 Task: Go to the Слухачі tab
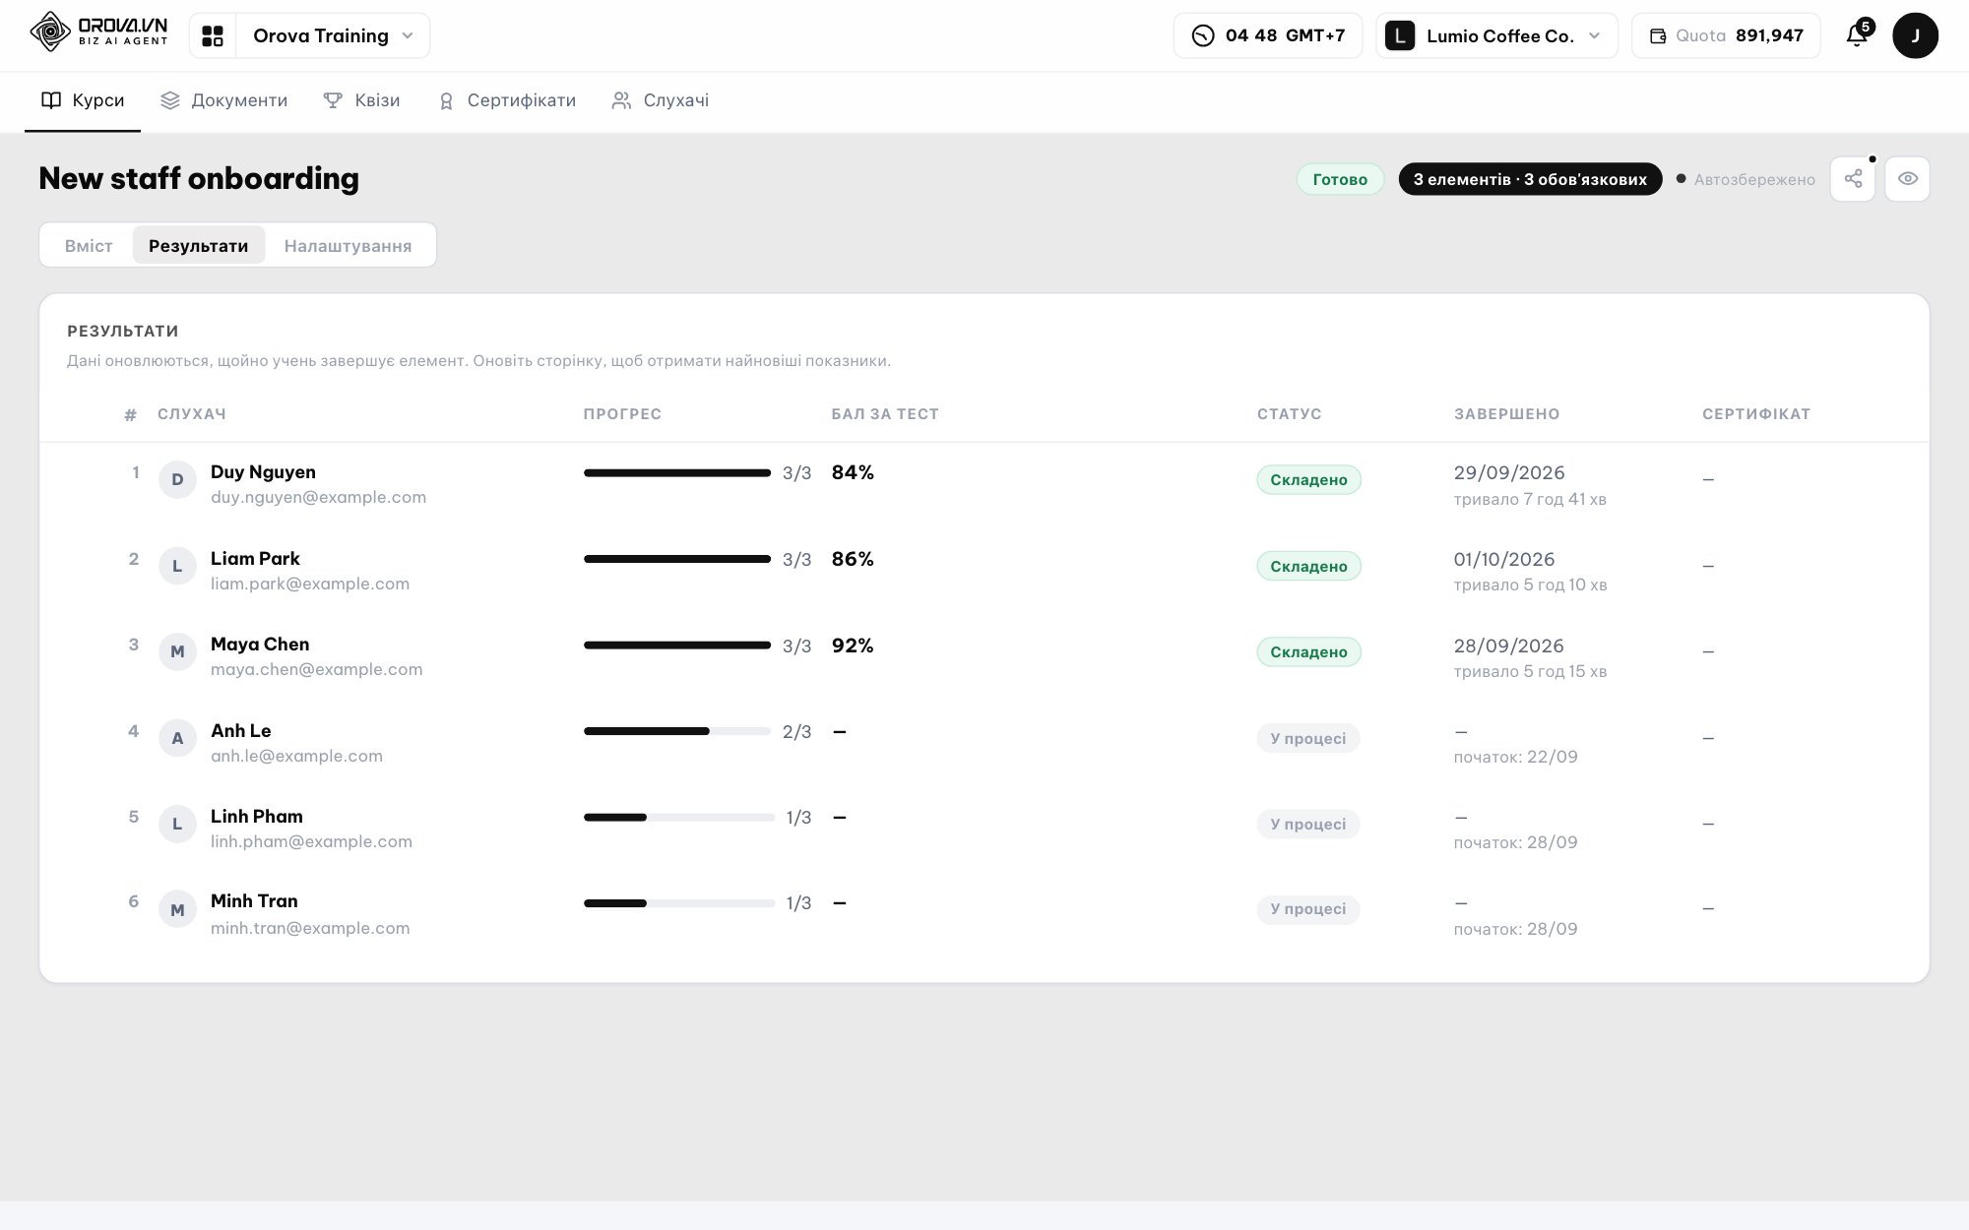(x=661, y=100)
